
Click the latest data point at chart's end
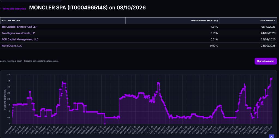click(x=272, y=79)
